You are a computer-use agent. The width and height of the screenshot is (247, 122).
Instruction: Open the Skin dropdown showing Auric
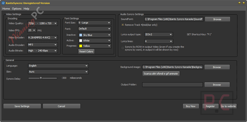pyautogui.click(x=58, y=72)
